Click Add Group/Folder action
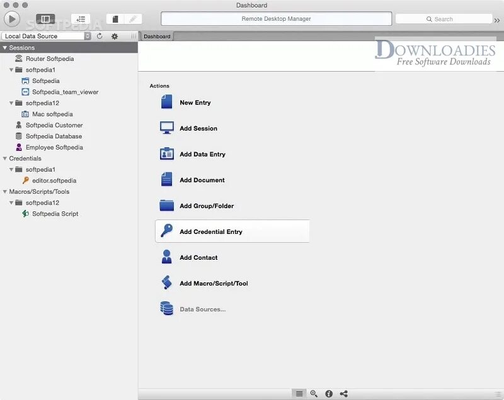 207,206
